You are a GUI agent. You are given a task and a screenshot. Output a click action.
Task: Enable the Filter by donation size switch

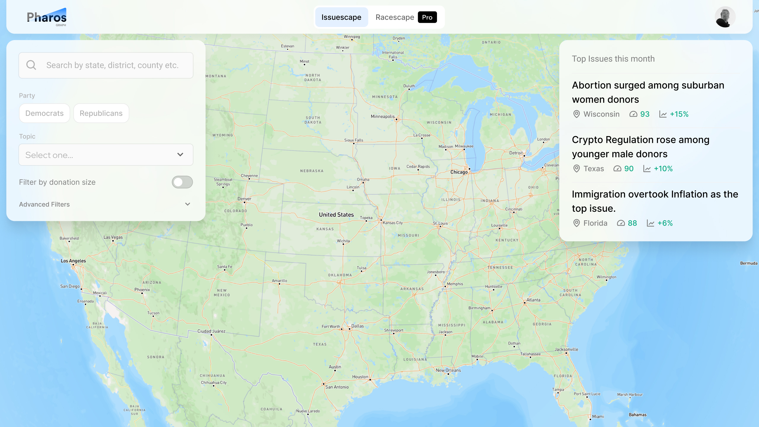coord(182,182)
